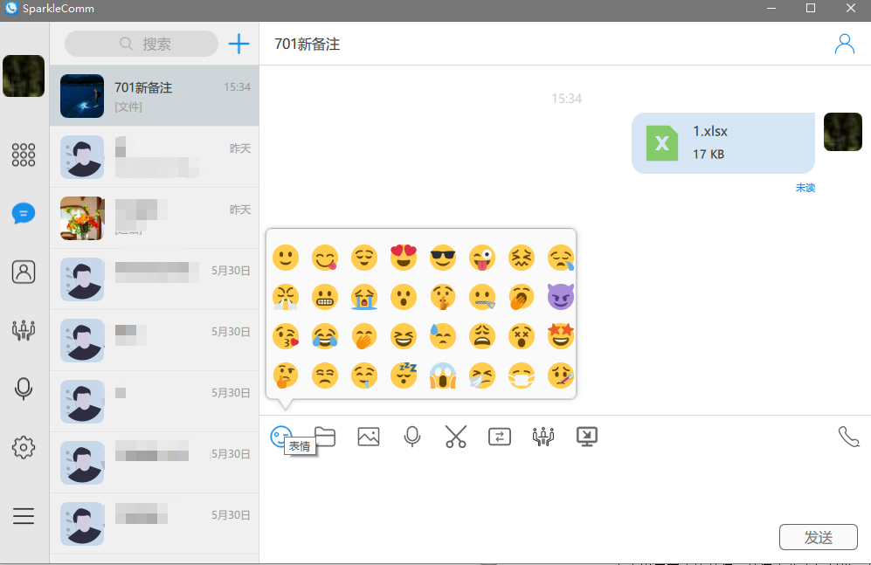
Task: Click the folder icon to send file
Action: [325, 436]
